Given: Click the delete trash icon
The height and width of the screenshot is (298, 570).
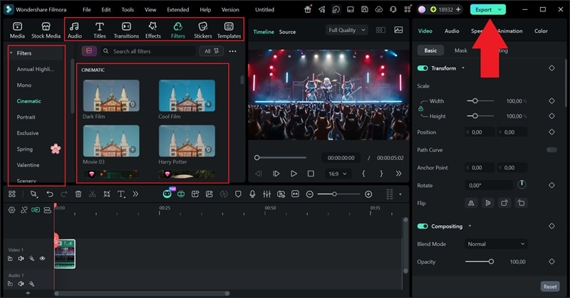Looking at the screenshot, I should click(x=78, y=194).
